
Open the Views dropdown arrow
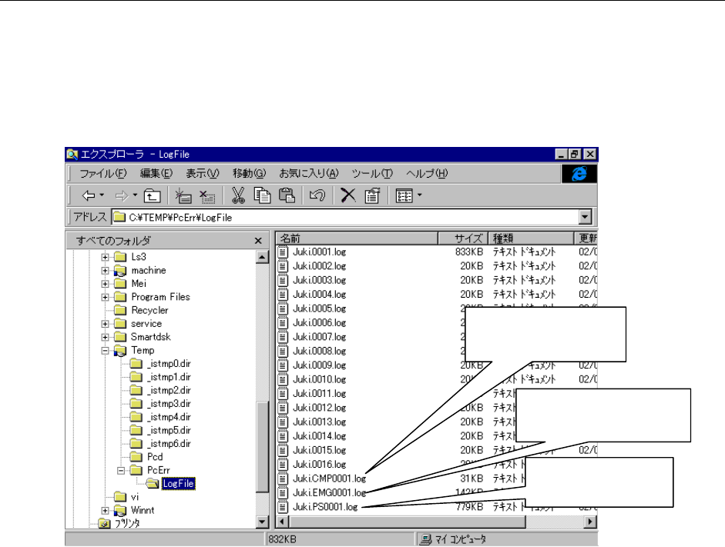tap(419, 195)
